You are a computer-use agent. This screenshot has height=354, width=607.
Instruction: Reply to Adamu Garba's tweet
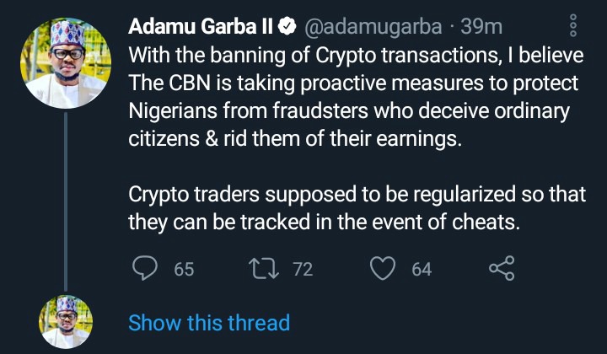[148, 269]
